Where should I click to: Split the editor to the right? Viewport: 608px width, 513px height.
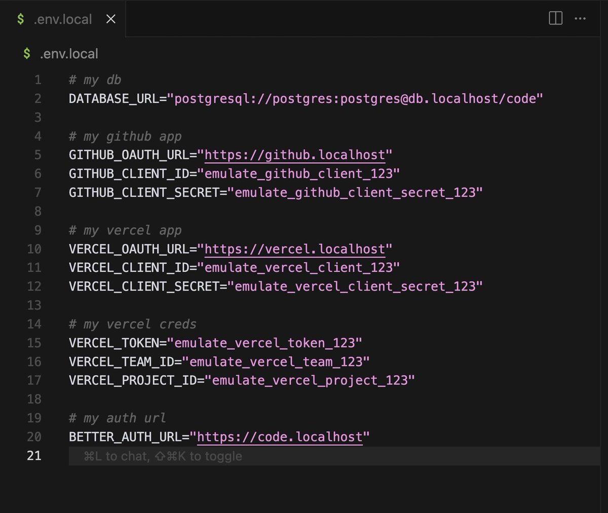(x=556, y=19)
